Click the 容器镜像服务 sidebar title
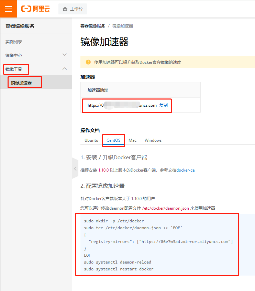Screen dimensions: 255x291 point(20,26)
